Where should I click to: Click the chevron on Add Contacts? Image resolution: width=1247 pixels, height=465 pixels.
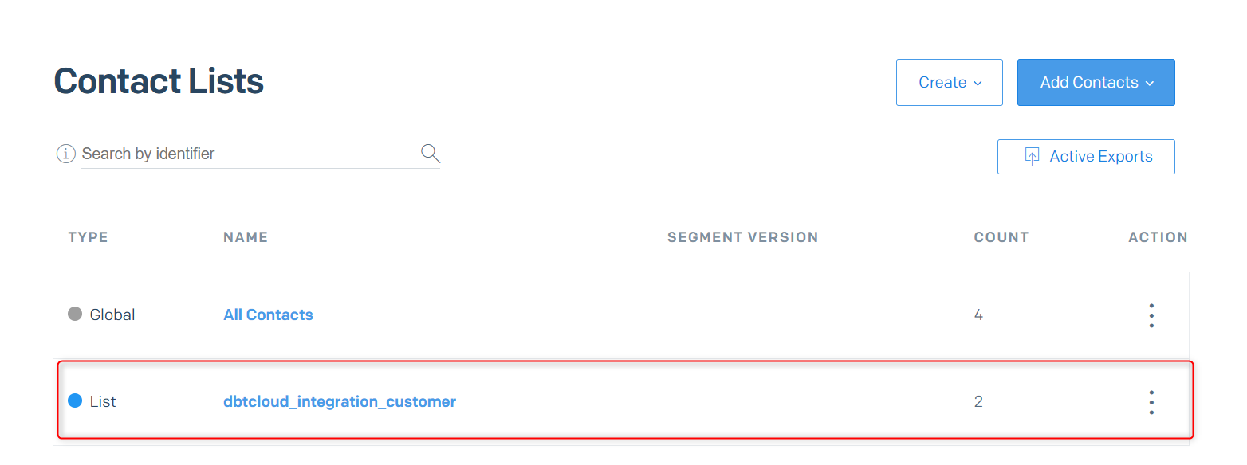1150,83
